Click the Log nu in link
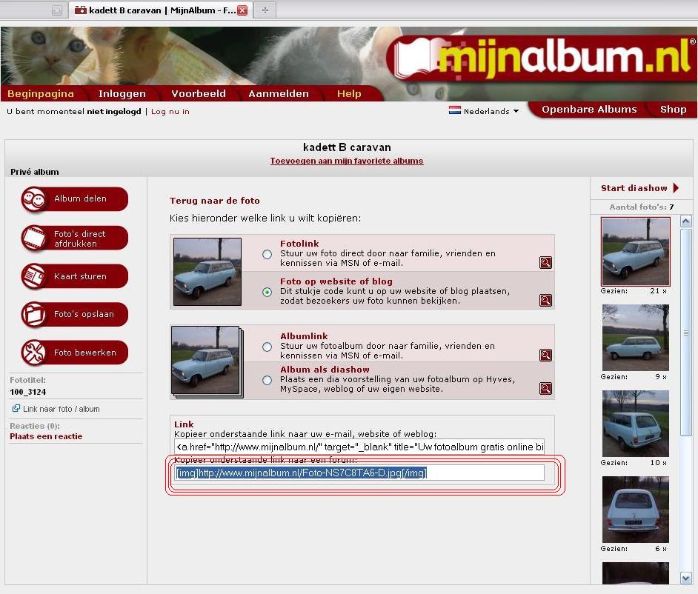The height and width of the screenshot is (594, 698). (170, 112)
